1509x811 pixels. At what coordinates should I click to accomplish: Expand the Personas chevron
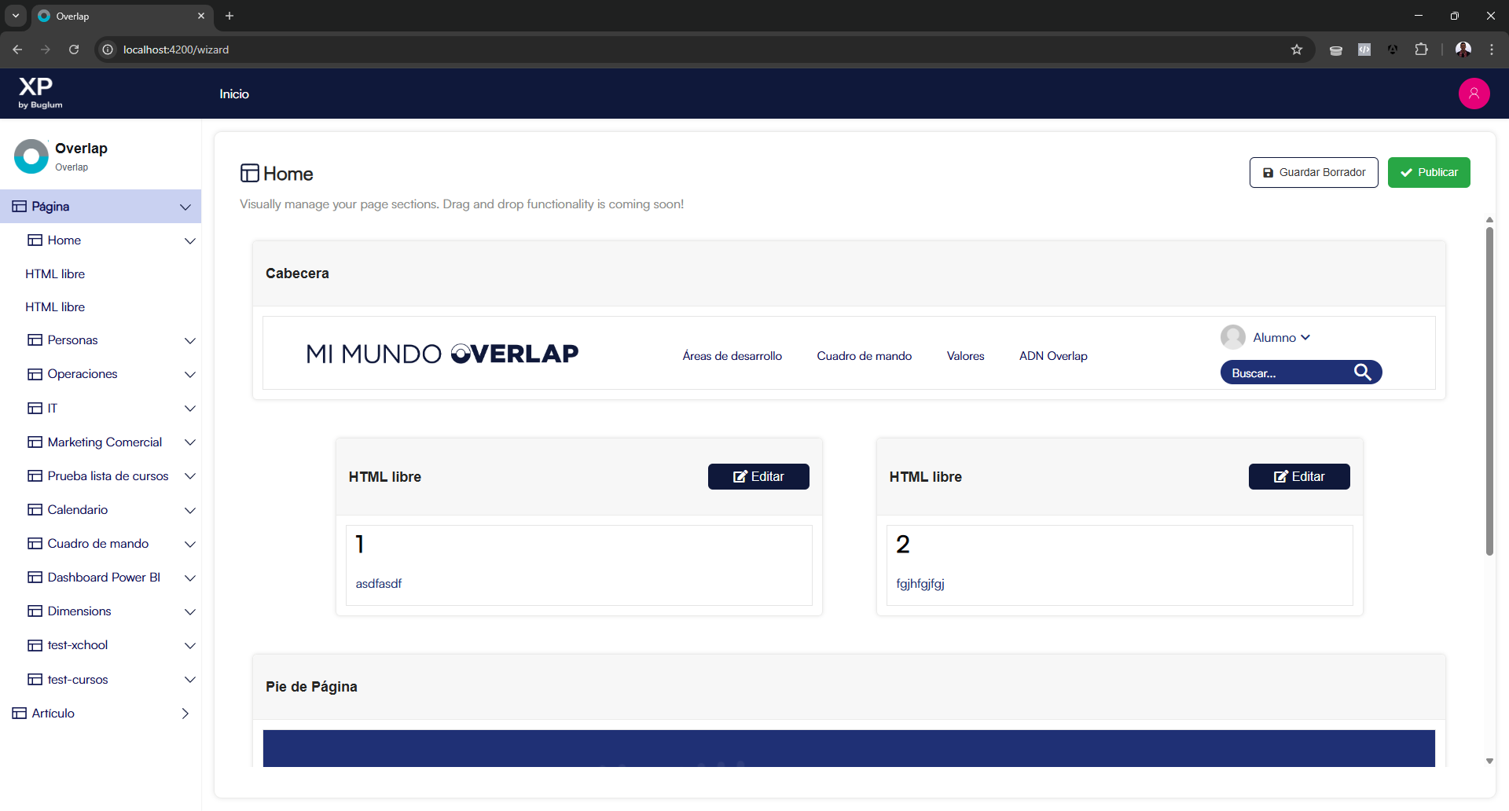pos(189,340)
